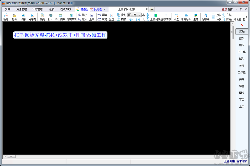
Task: Narrow chart with shrink-width arrows
Action: coord(138,20)
